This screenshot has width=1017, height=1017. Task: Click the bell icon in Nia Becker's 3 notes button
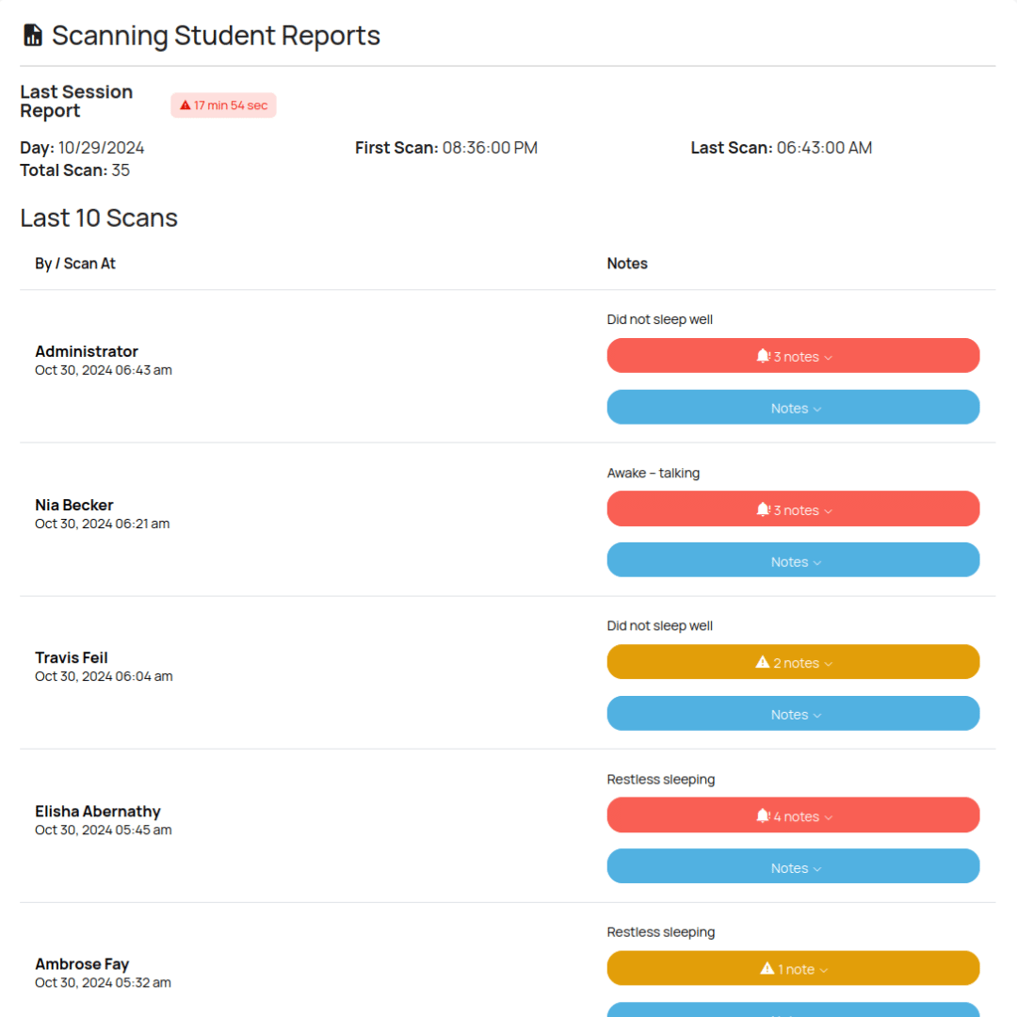[x=763, y=509]
